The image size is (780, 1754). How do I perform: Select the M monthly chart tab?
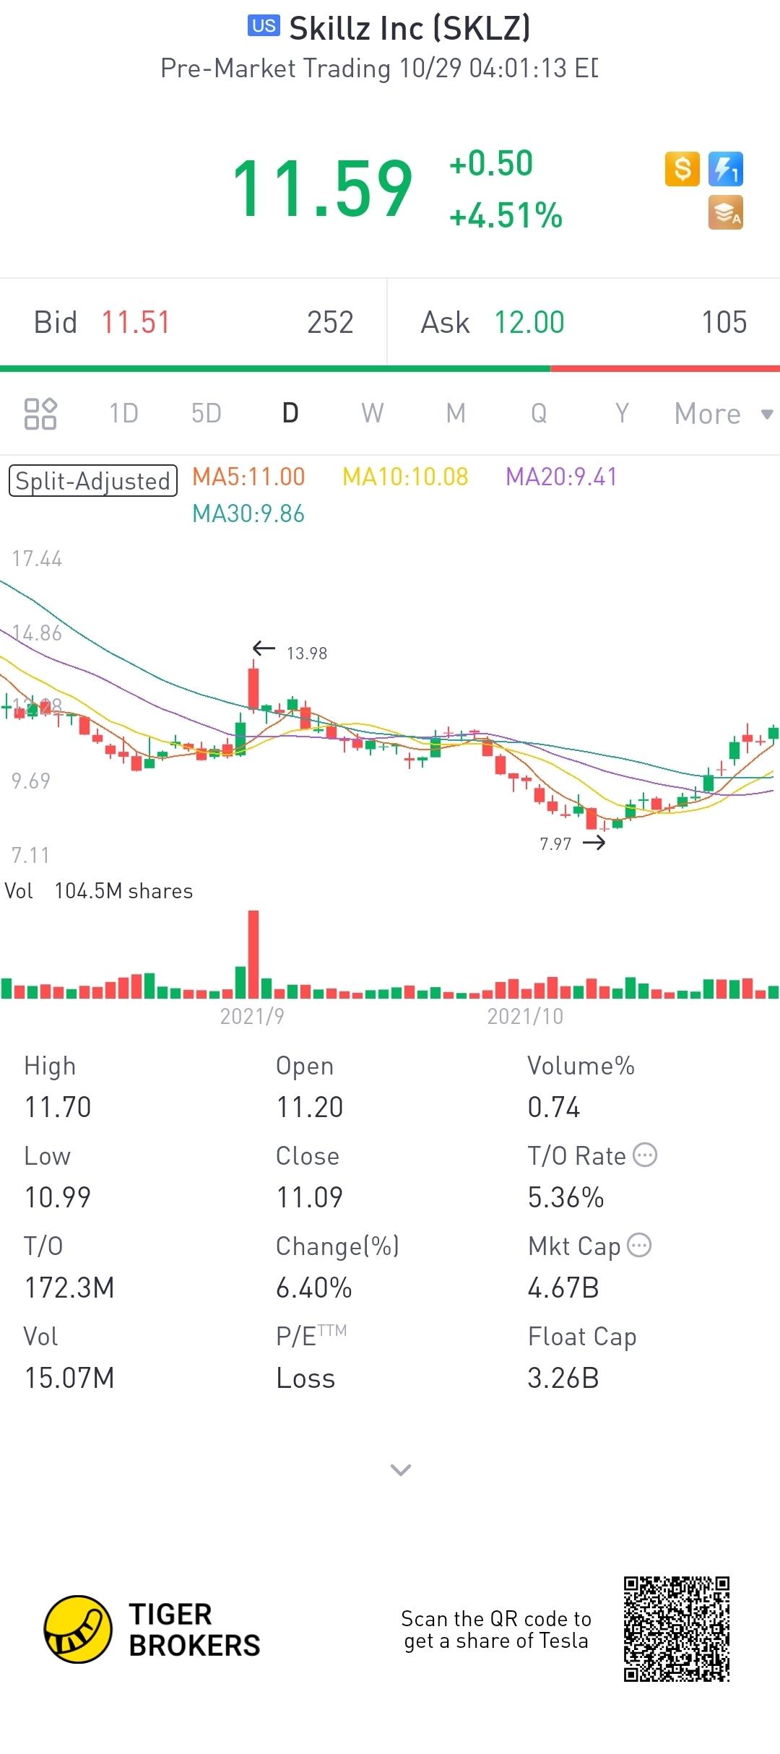pyautogui.click(x=456, y=414)
